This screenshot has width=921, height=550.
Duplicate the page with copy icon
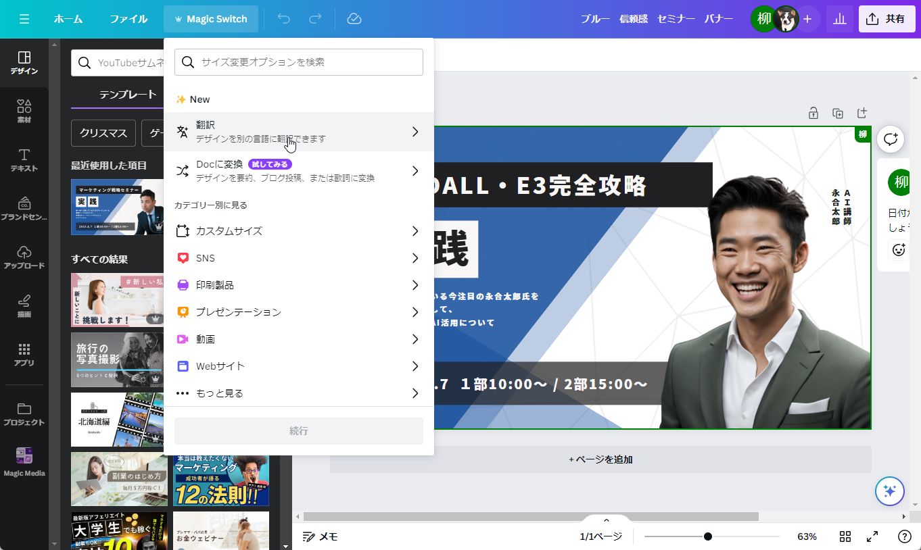point(838,113)
